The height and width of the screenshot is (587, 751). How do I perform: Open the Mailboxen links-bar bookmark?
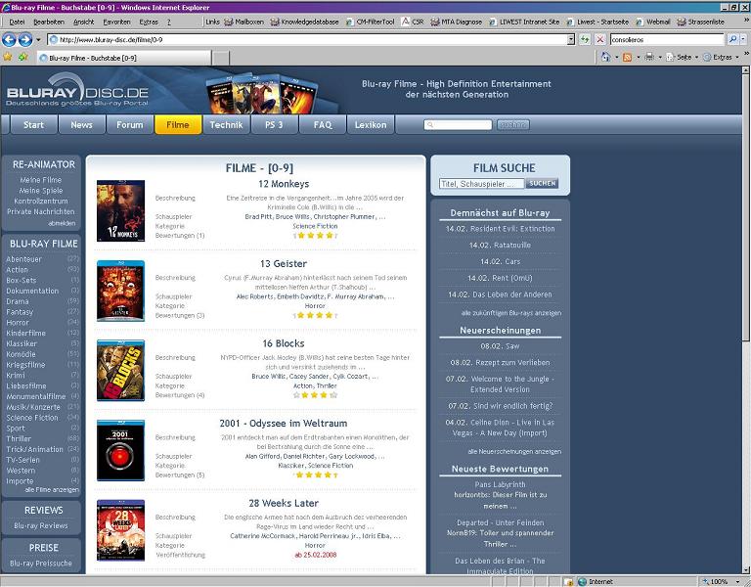tap(244, 23)
